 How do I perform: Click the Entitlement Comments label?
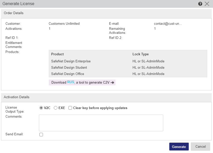coord(14,45)
